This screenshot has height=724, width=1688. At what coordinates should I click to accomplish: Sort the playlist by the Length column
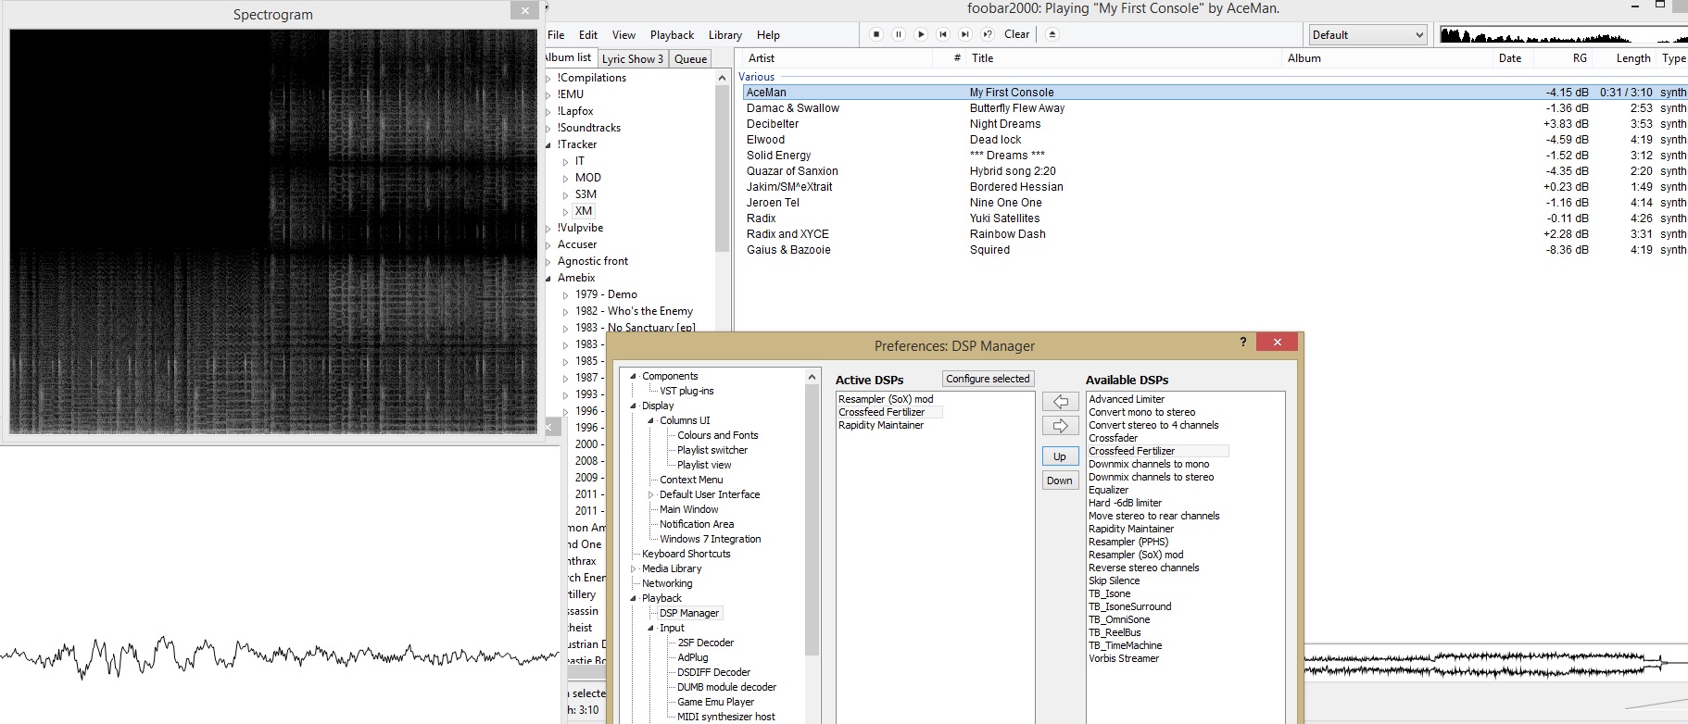tap(1633, 58)
